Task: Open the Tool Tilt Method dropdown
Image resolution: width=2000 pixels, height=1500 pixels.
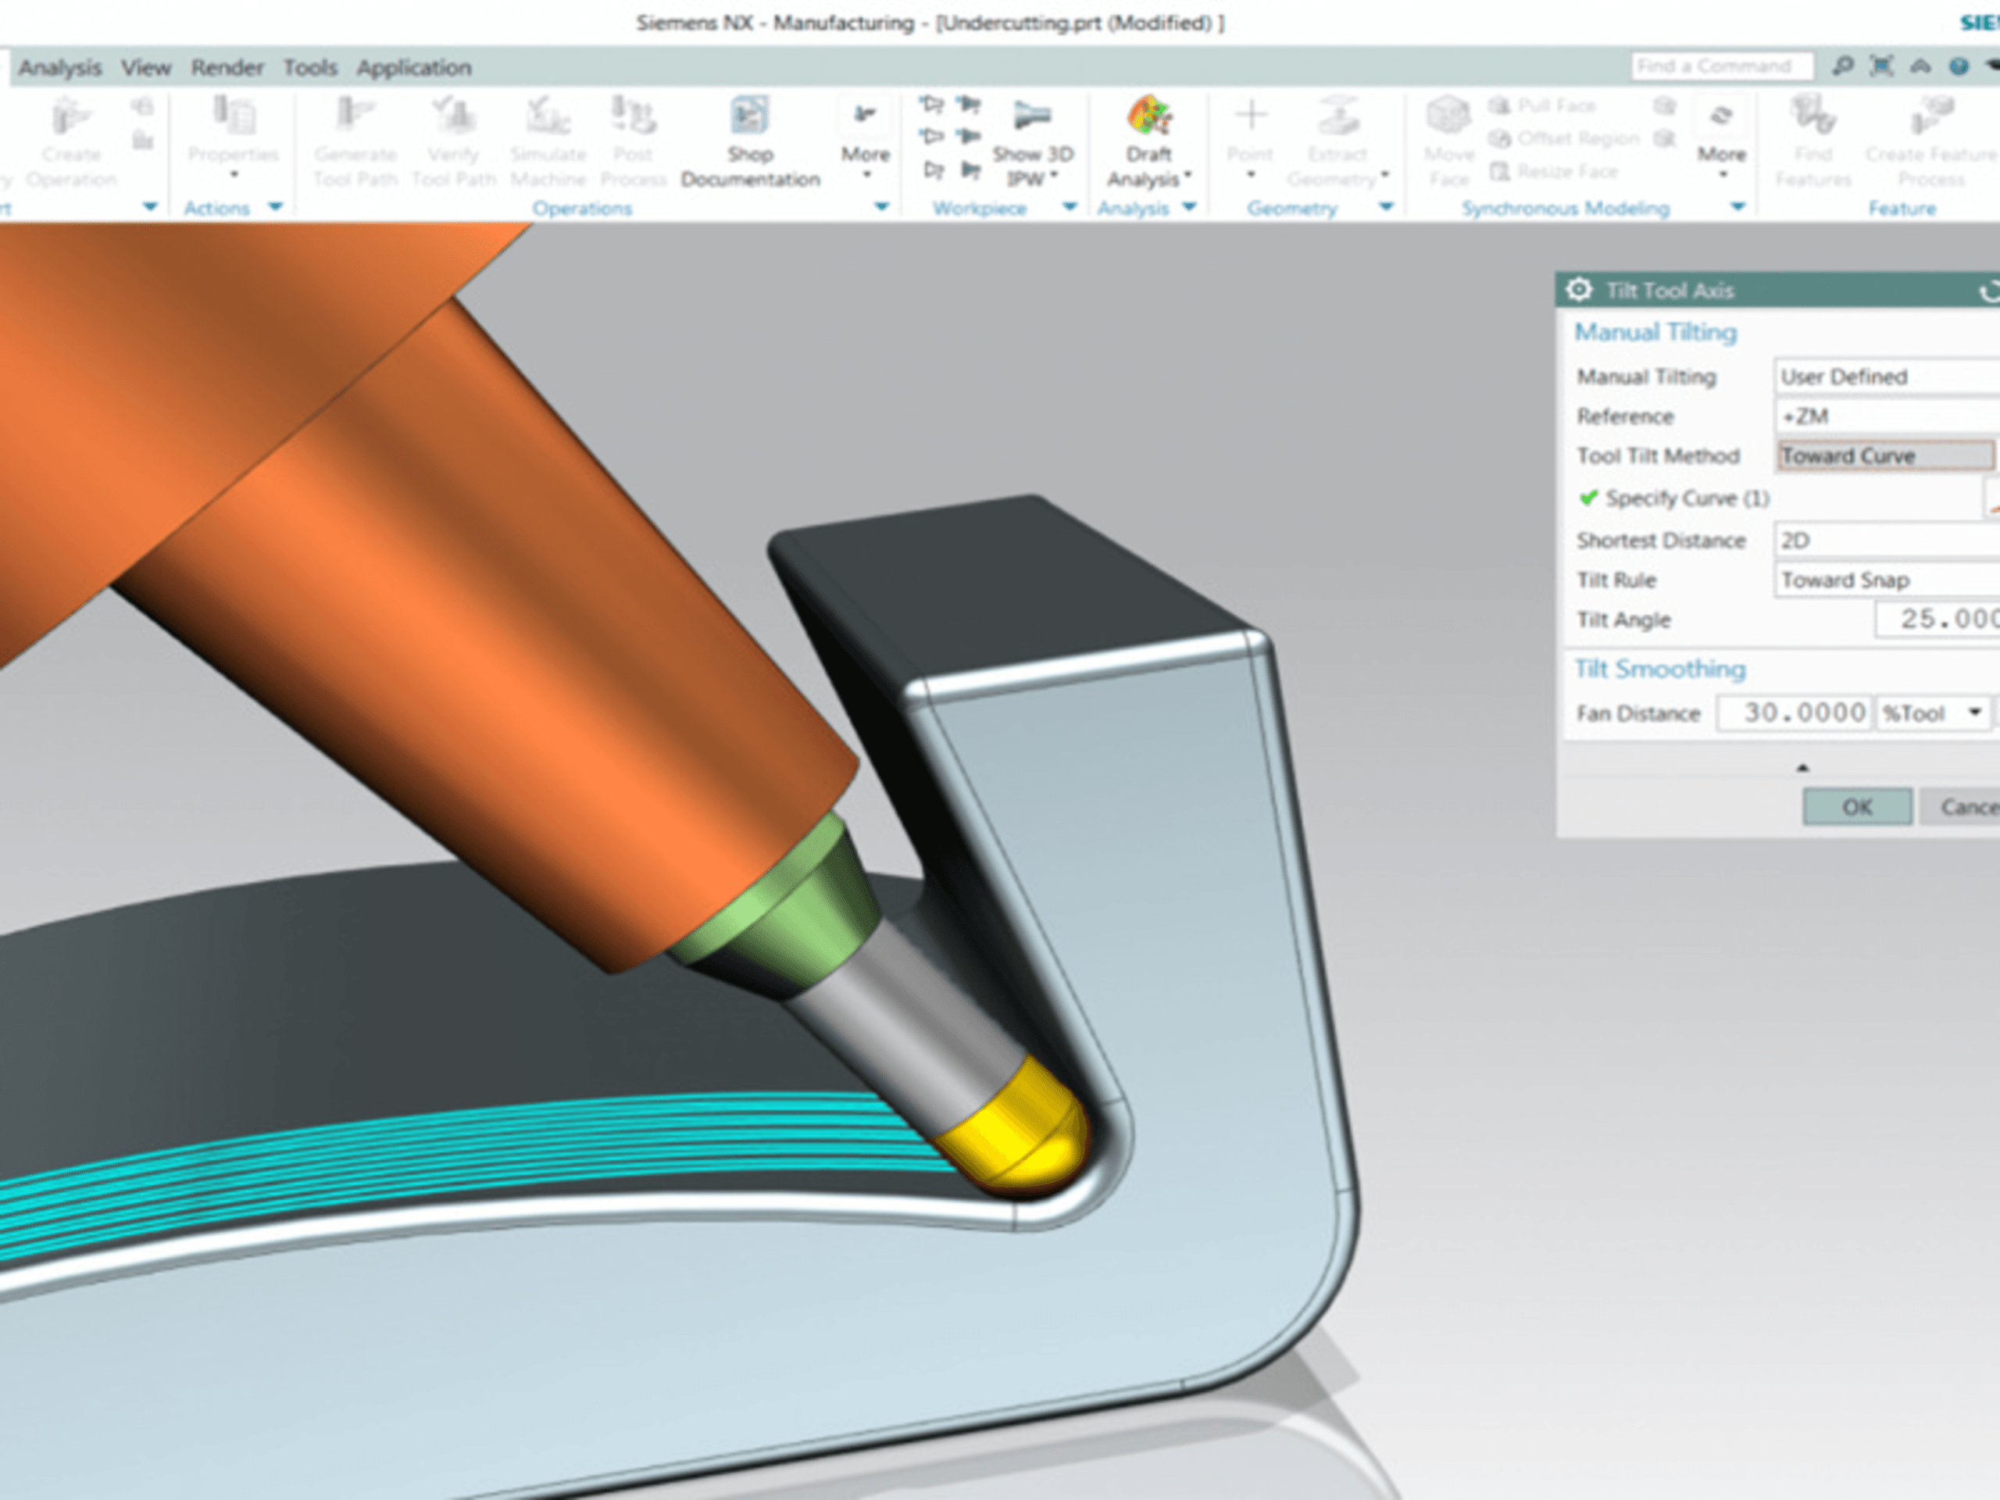Action: point(1885,455)
